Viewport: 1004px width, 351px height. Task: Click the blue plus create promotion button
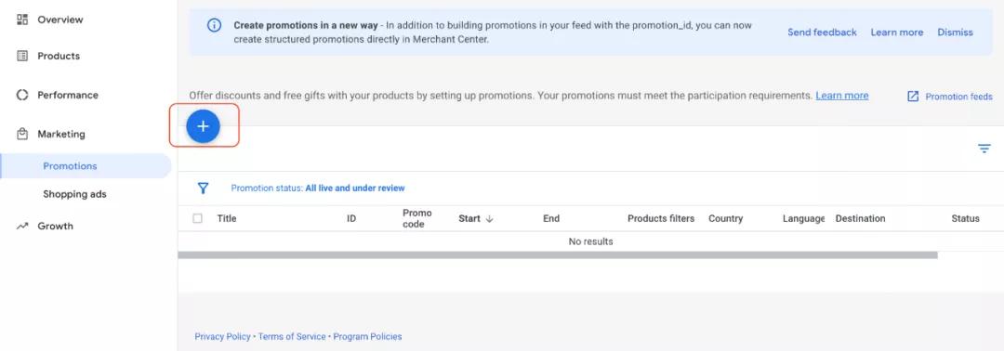click(x=203, y=126)
